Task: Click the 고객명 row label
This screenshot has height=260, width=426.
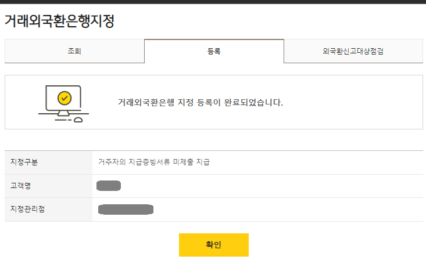Action: [21, 186]
